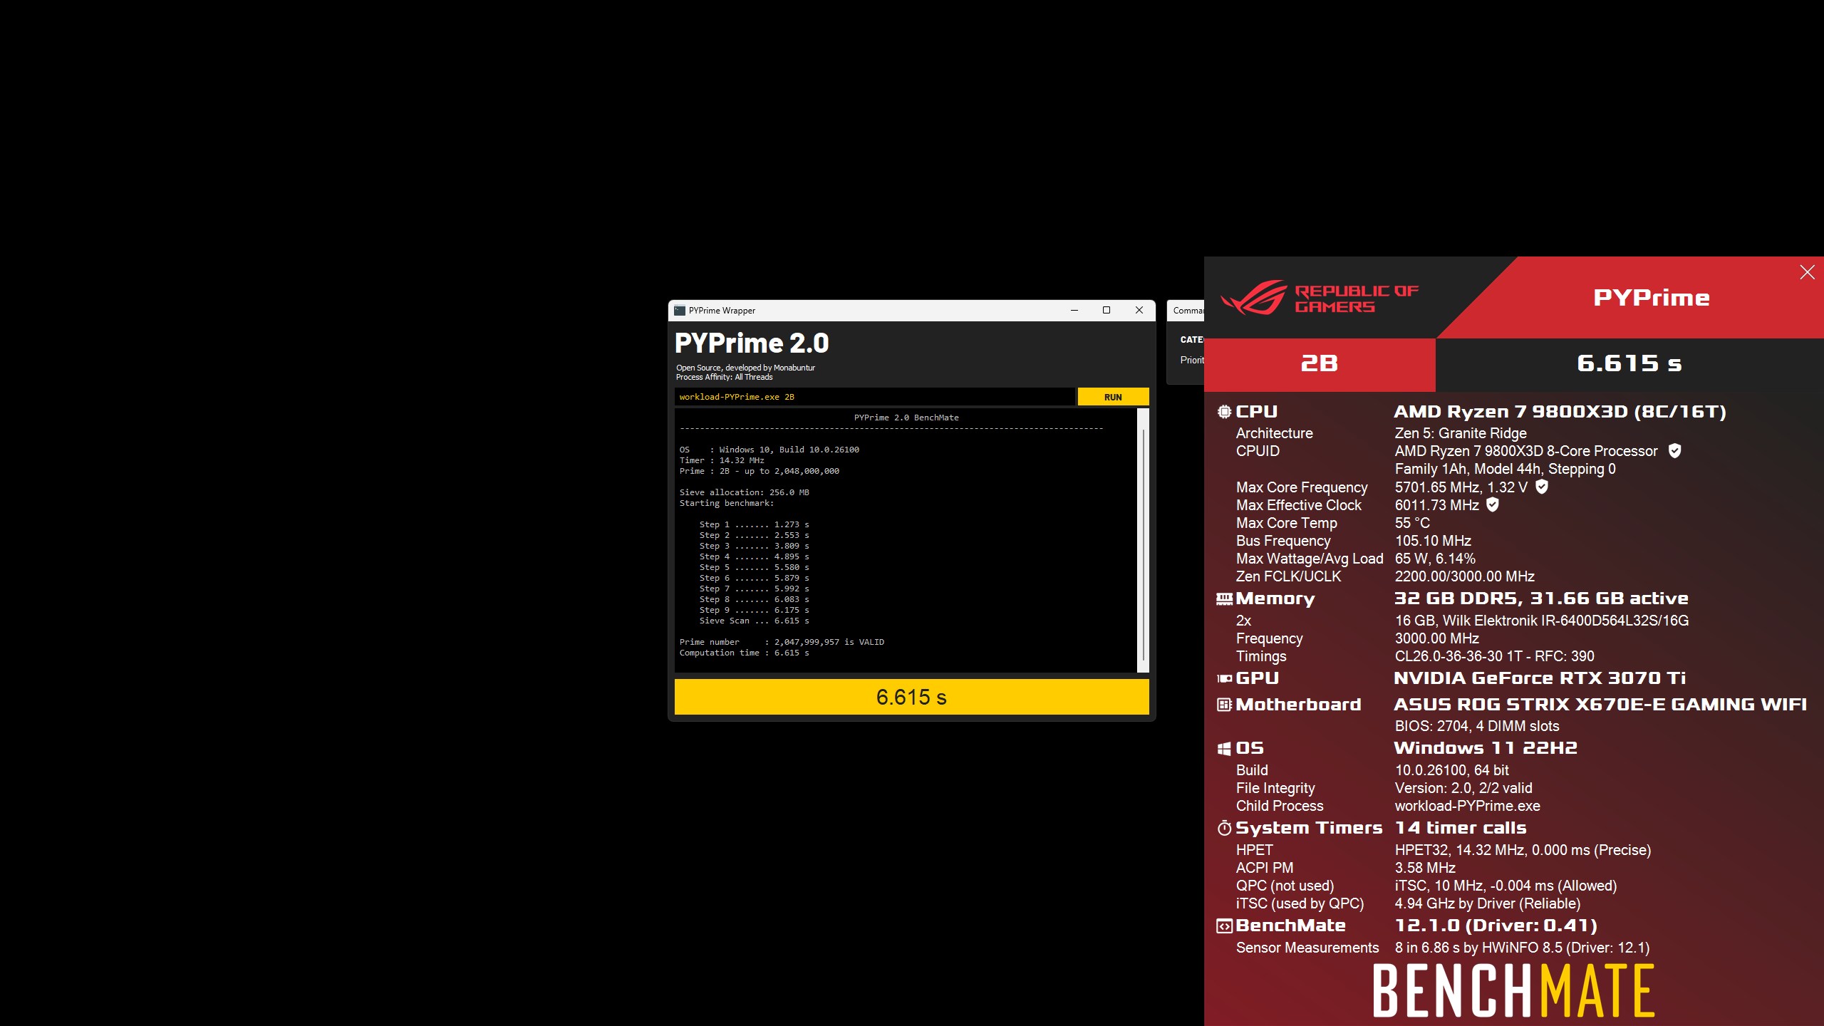This screenshot has width=1824, height=1026.
Task: Click the Wilk Elektronik IR-6400D564L32S/16G entry
Action: pos(1542,621)
